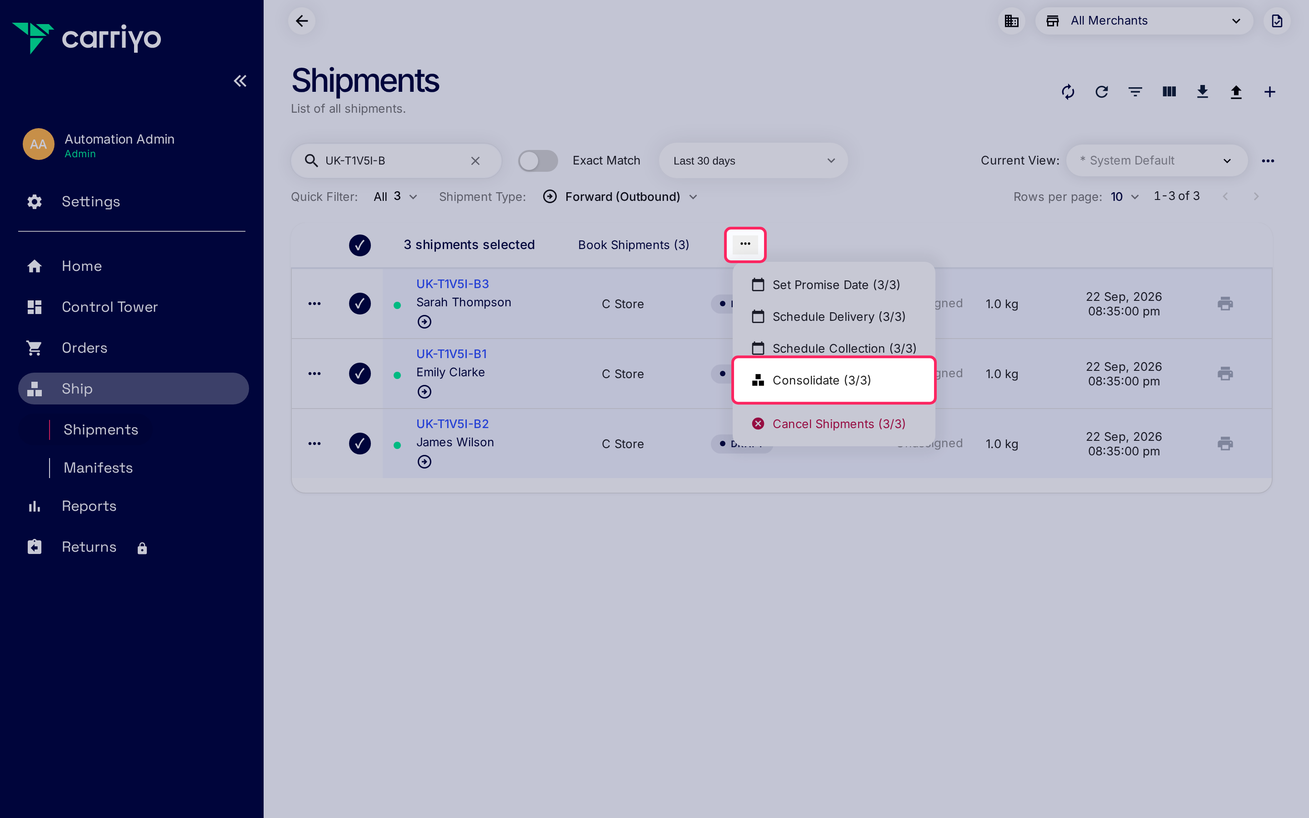1309x818 pixels.
Task: Print label for UK-T1V5I-B2 row
Action: (x=1225, y=444)
